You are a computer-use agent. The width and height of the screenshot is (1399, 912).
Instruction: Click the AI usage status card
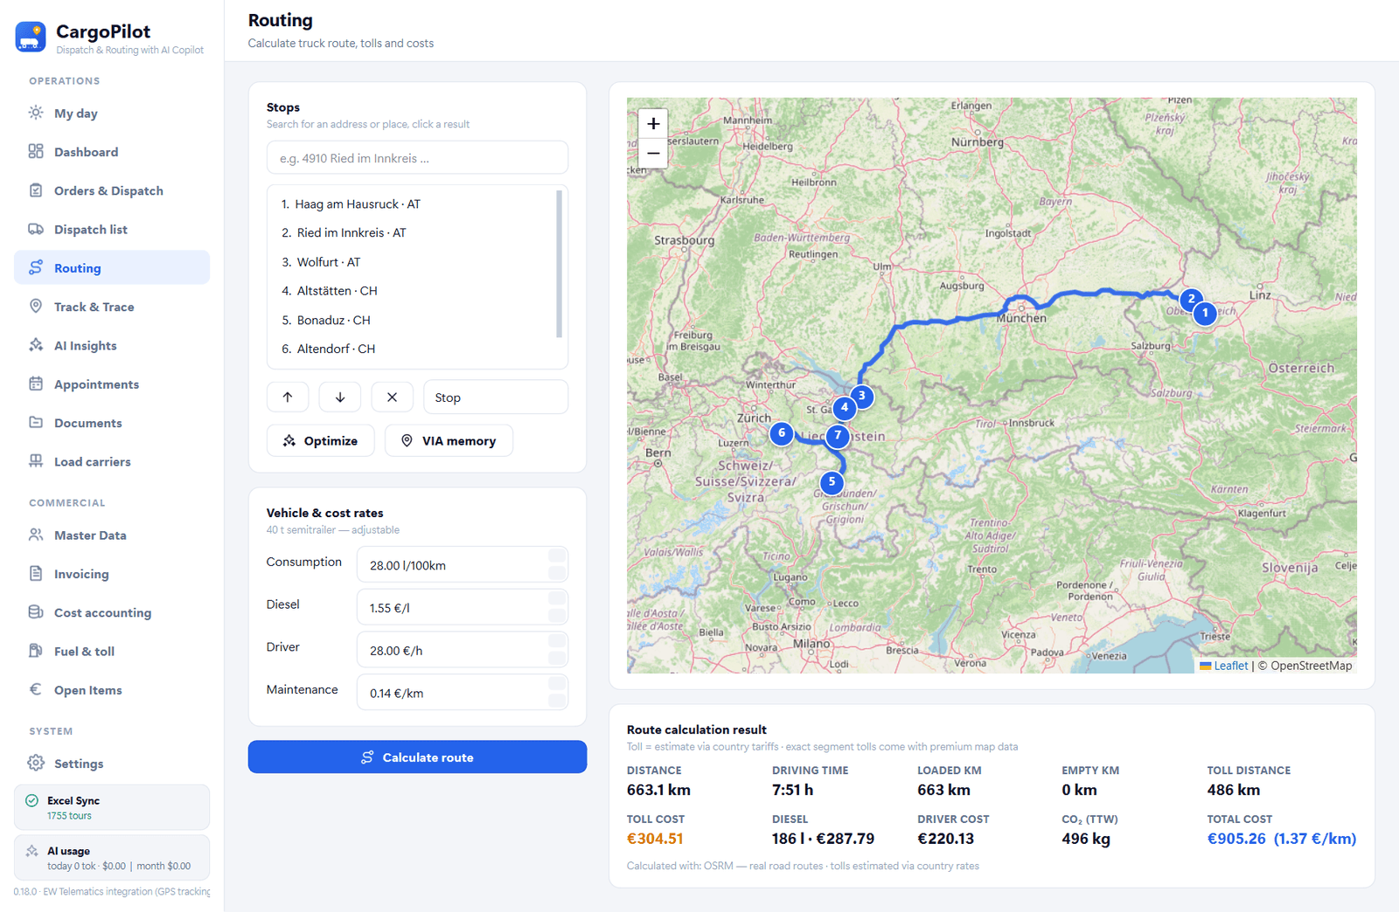pyautogui.click(x=112, y=857)
